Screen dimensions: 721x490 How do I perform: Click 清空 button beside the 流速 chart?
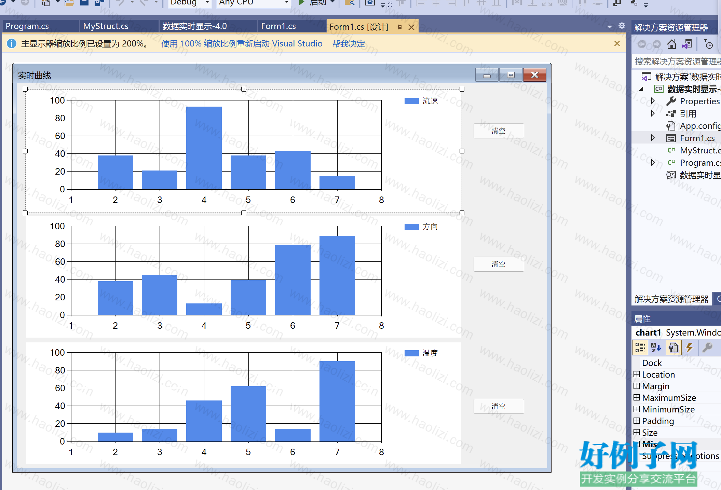point(499,131)
